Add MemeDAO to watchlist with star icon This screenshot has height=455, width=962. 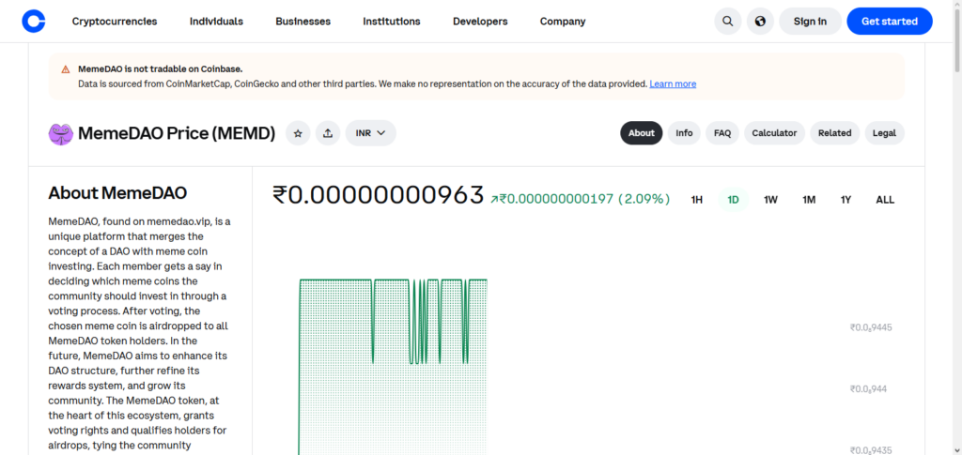(x=298, y=133)
